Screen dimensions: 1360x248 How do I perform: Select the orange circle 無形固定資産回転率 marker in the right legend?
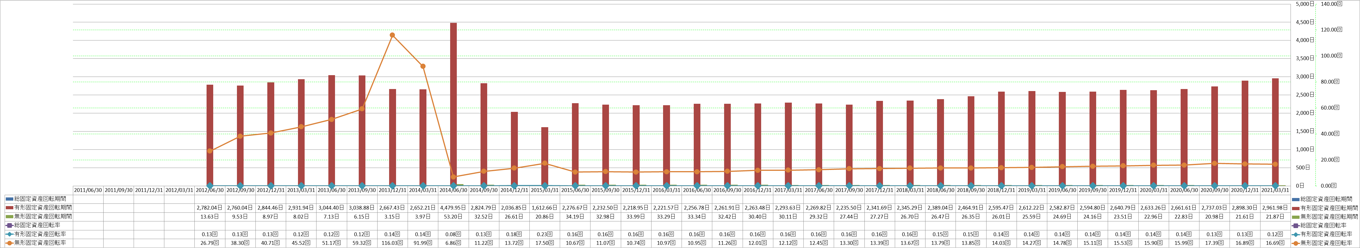[1295, 243]
